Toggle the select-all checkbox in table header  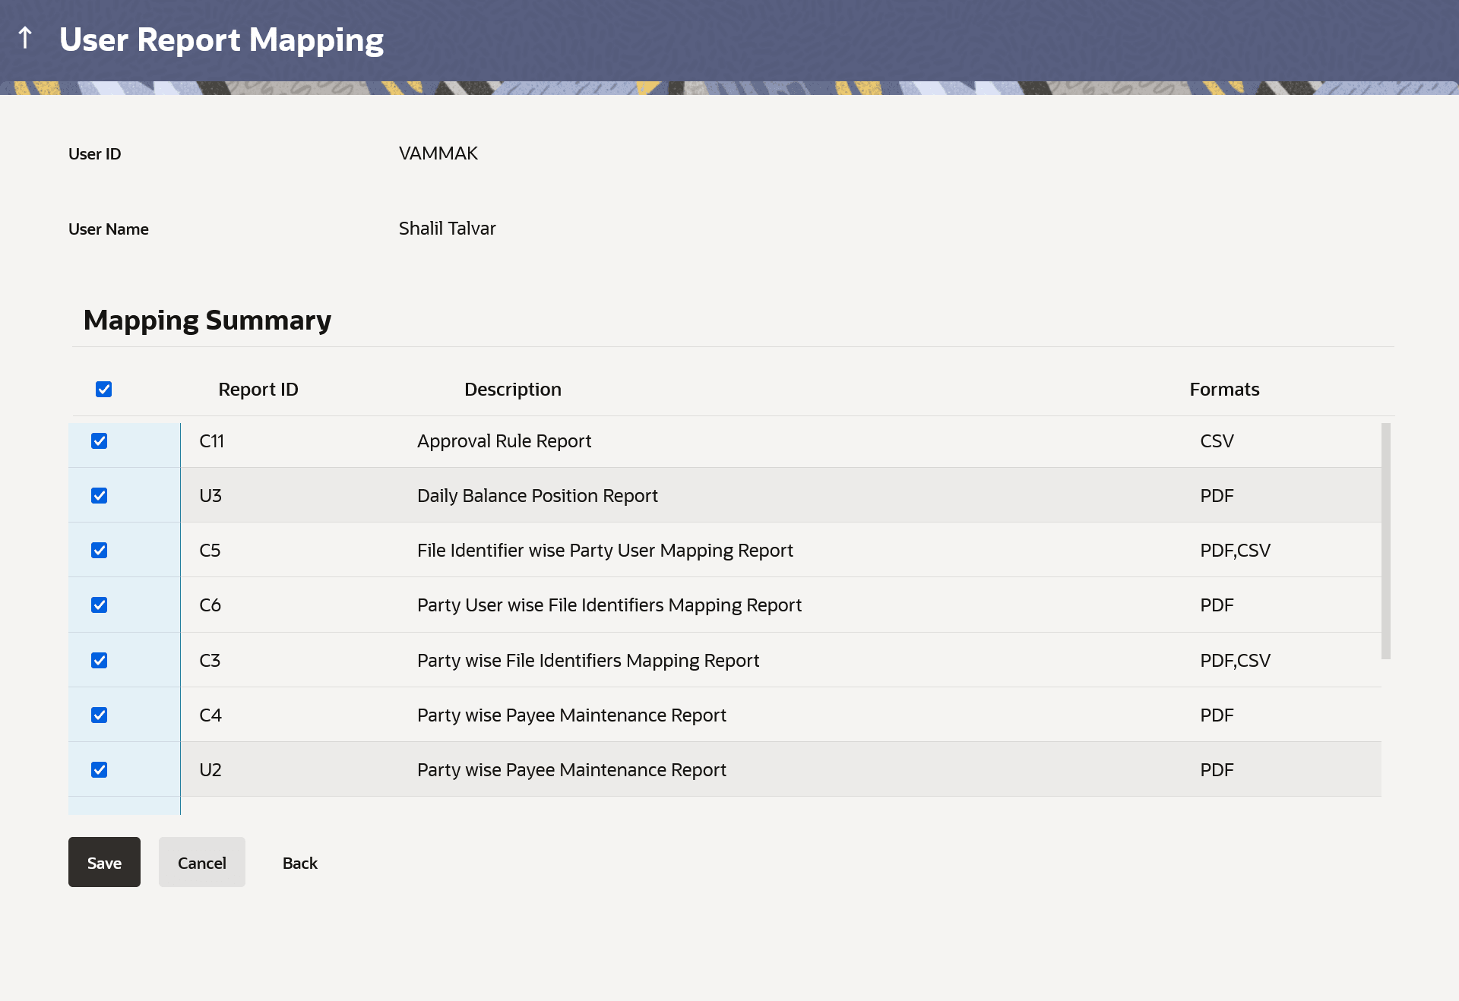click(x=104, y=390)
